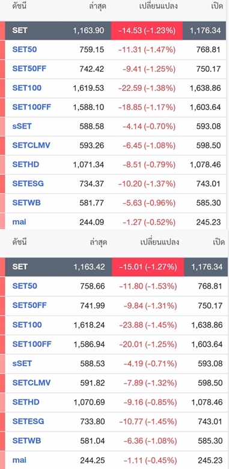229x469 pixels.
Task: Open SET100FF index link in upper table
Action: pyautogui.click(x=32, y=107)
